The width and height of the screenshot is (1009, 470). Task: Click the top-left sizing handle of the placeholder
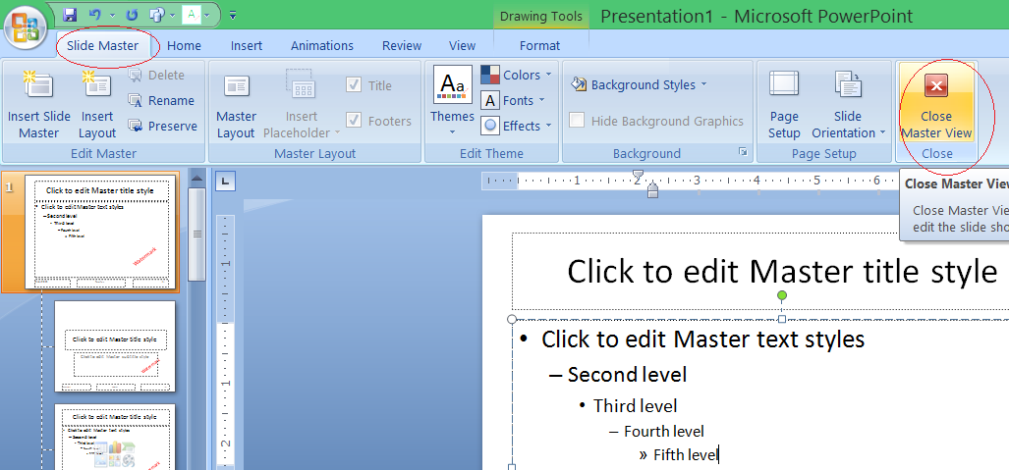[x=512, y=319]
